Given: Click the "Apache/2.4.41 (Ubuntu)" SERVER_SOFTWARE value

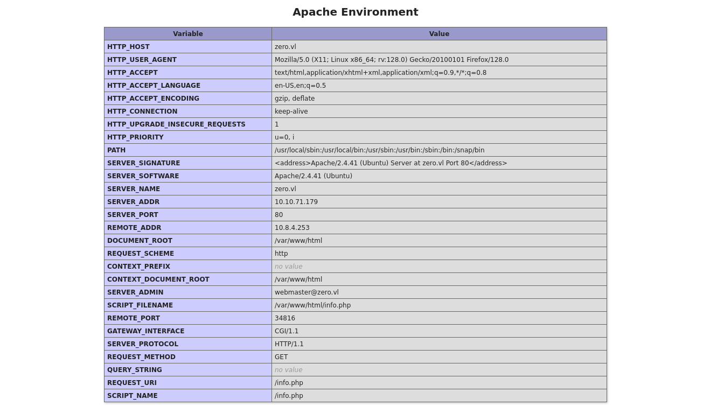Looking at the screenshot, I should 314,176.
